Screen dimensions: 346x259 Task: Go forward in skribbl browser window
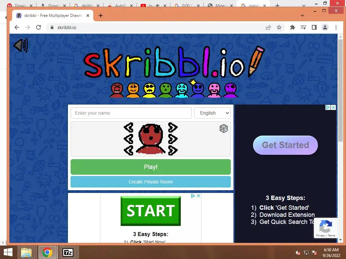click(x=28, y=27)
